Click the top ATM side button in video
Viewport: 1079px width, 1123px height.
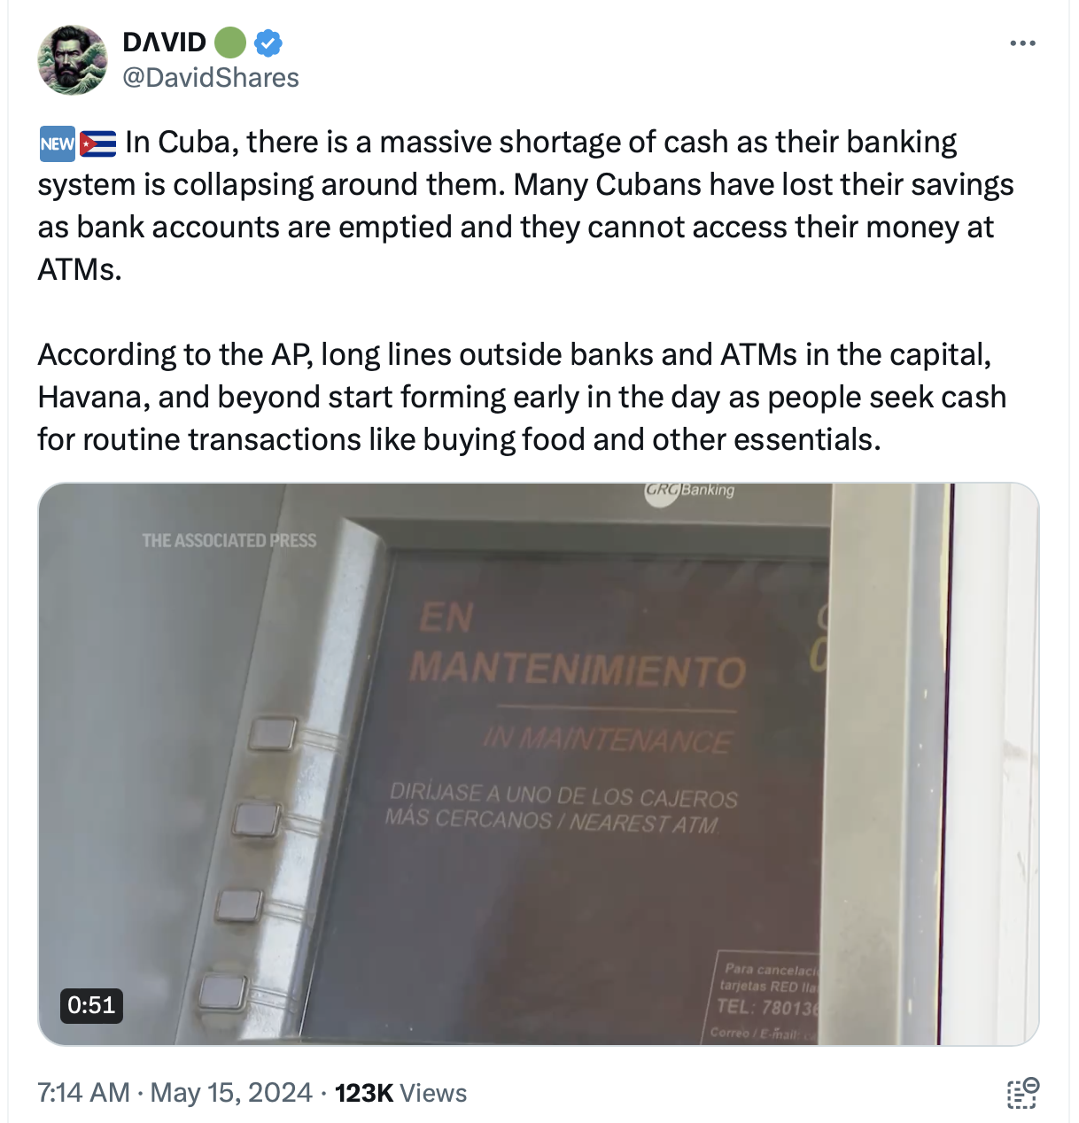pos(273,734)
